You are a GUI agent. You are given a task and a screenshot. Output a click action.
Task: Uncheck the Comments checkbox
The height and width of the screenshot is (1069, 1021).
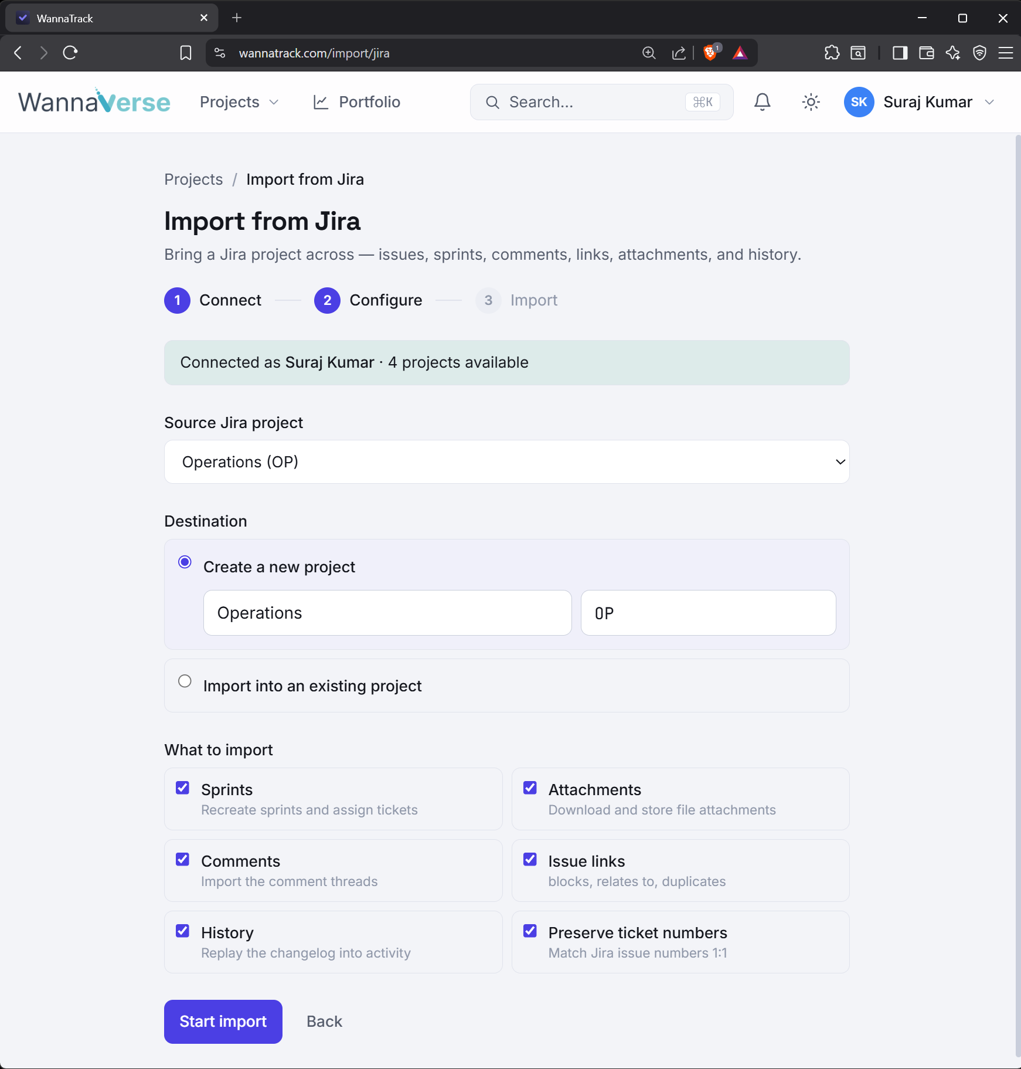tap(183, 859)
